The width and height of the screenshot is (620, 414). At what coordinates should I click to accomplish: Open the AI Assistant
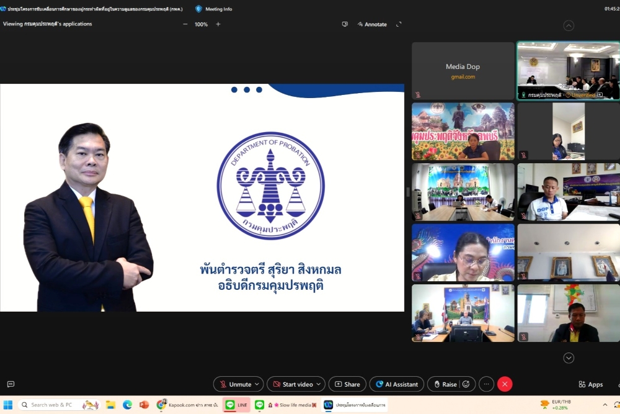tap(397, 384)
